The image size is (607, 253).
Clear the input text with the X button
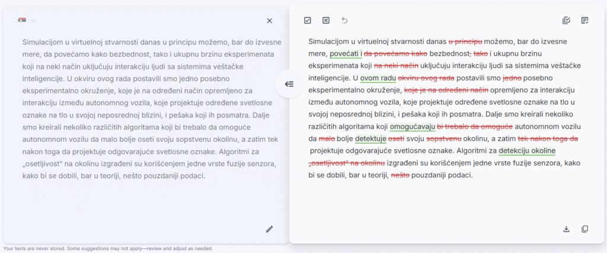(x=270, y=21)
